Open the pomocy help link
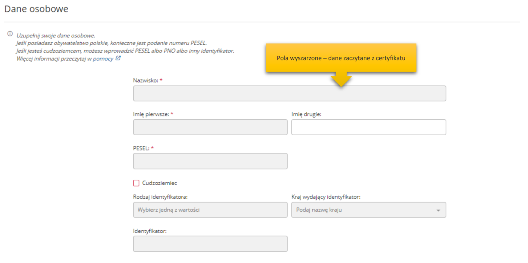This screenshot has height=263, width=528. coord(103,59)
